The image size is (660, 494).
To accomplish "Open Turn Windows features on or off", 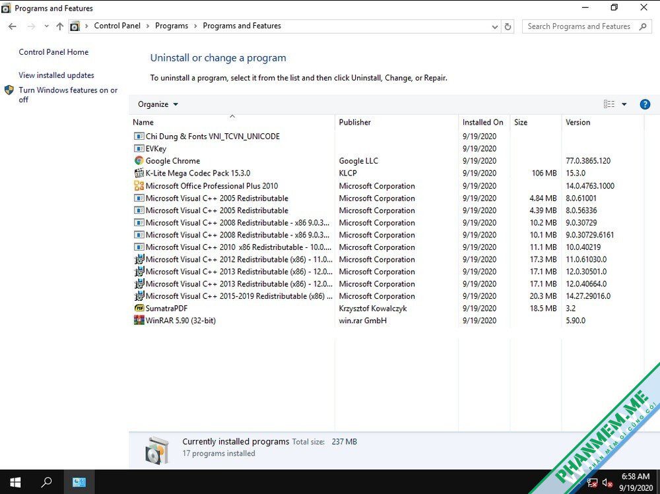I will [x=68, y=95].
